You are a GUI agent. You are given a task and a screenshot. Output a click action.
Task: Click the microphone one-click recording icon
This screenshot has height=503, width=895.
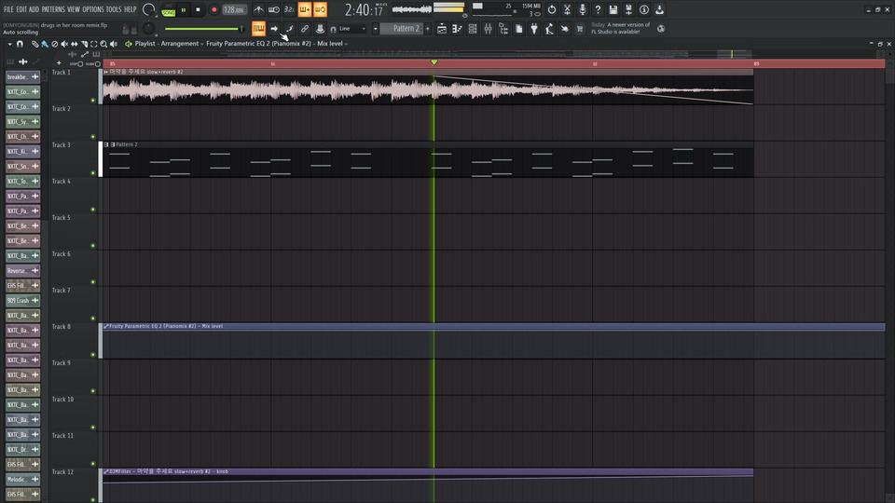point(582,9)
